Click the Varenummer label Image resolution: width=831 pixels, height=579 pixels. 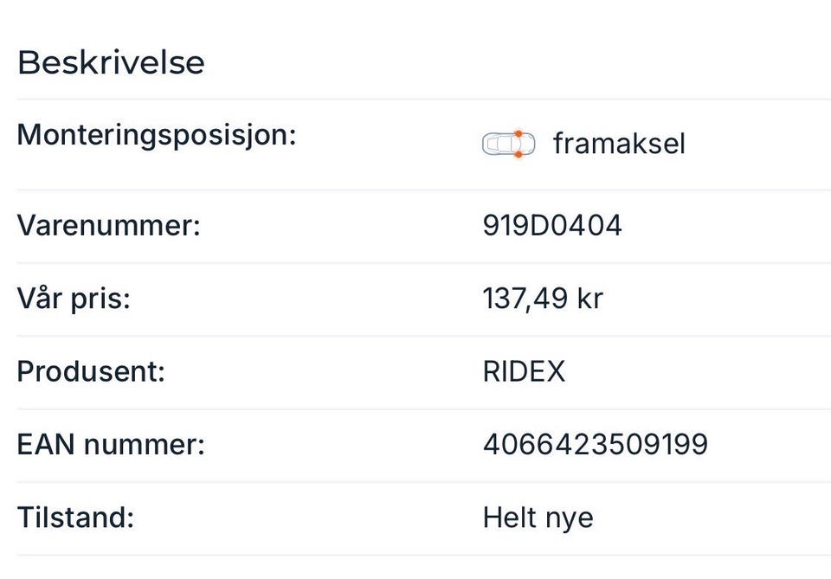108,226
